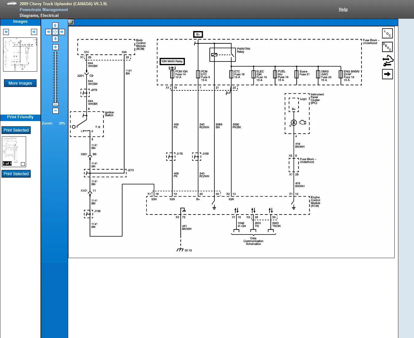
Task: Open the LOC component locations icon
Action: tap(387, 33)
